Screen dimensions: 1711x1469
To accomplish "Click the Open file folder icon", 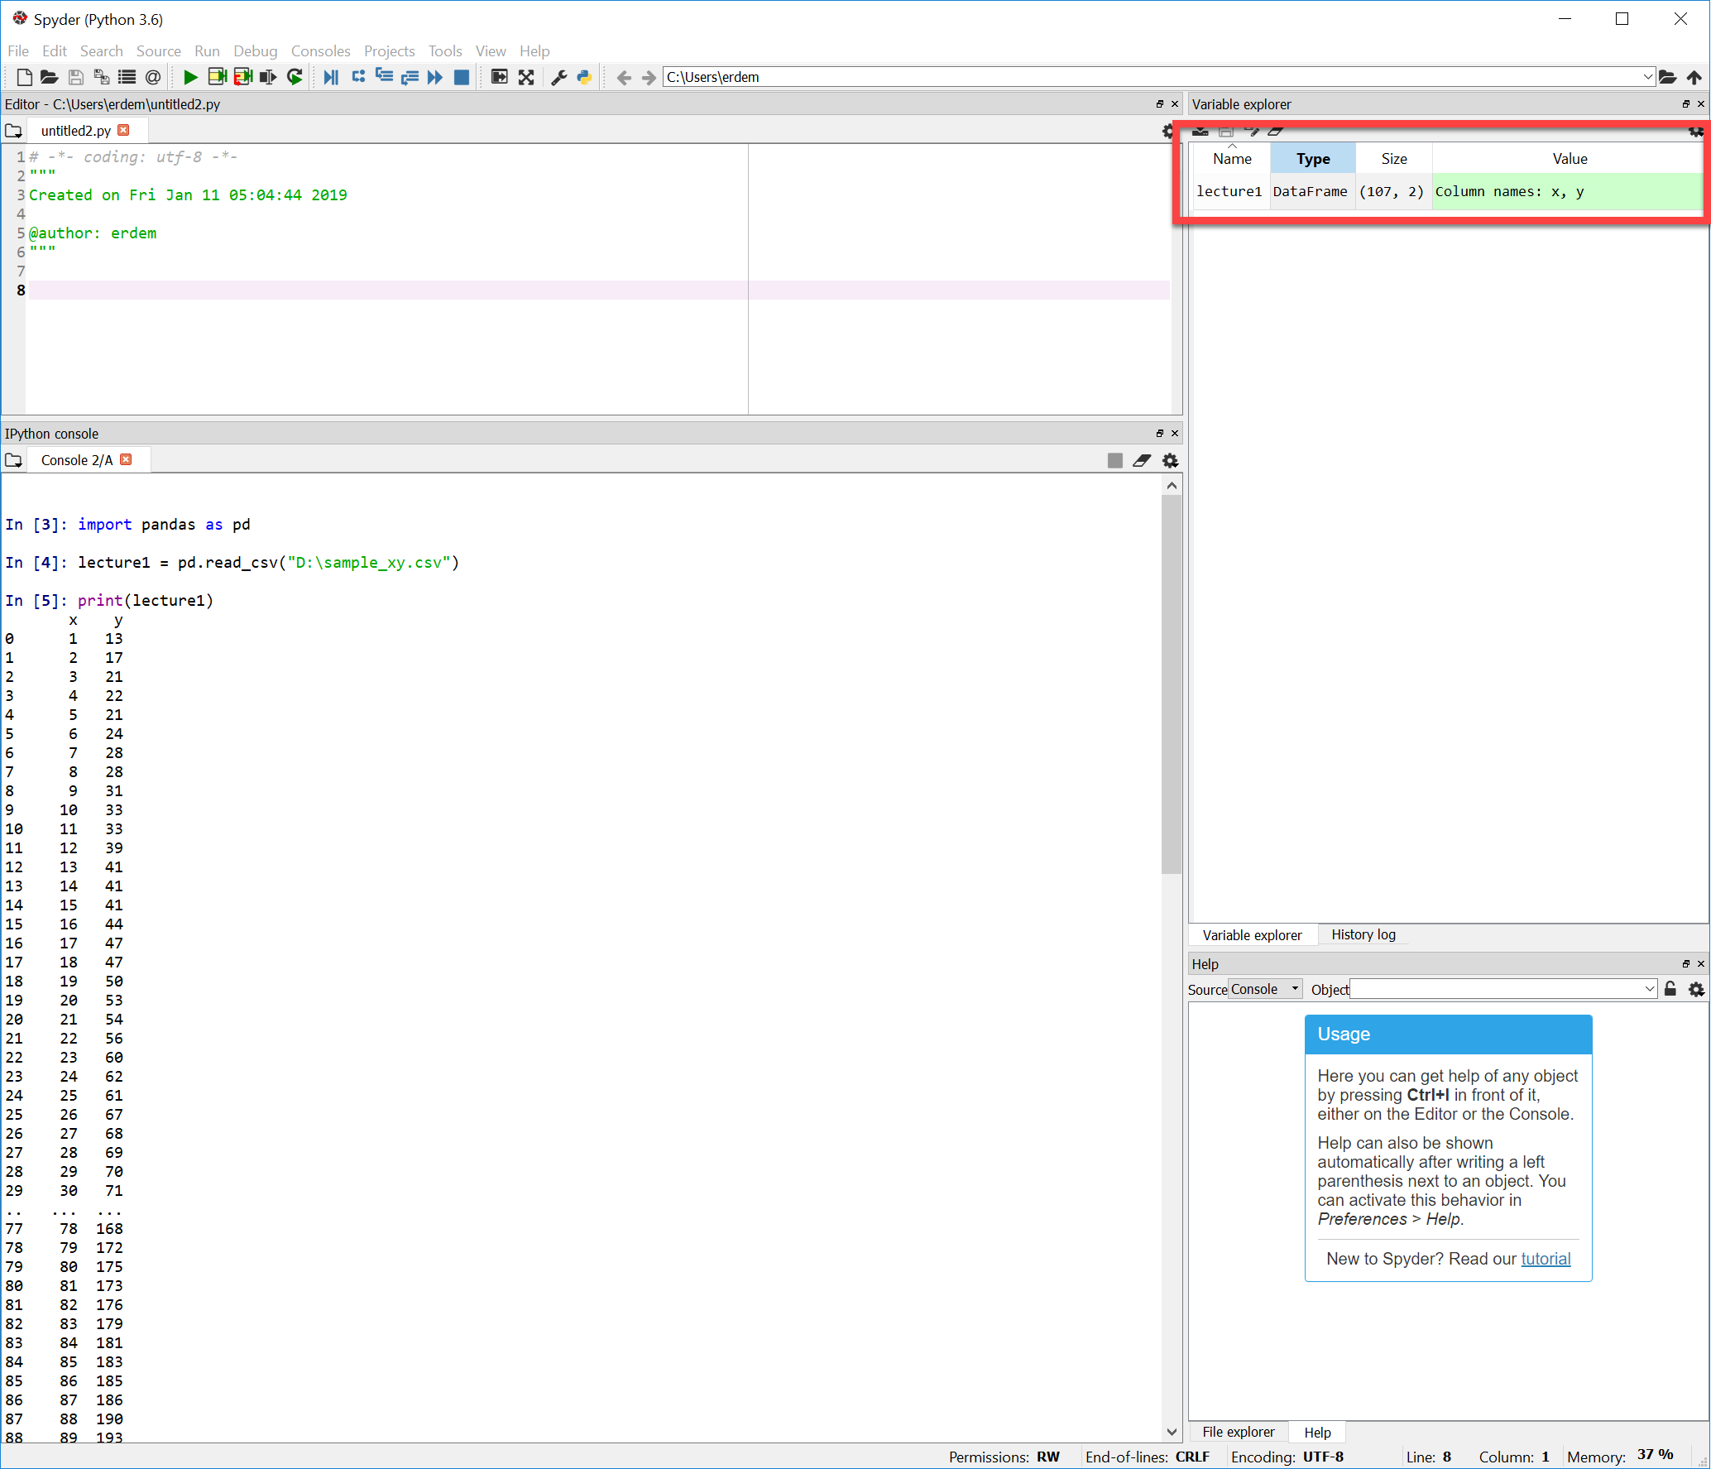I will tap(50, 77).
